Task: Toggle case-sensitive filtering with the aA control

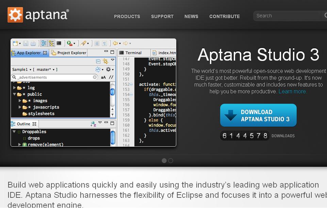Action: [103, 77]
